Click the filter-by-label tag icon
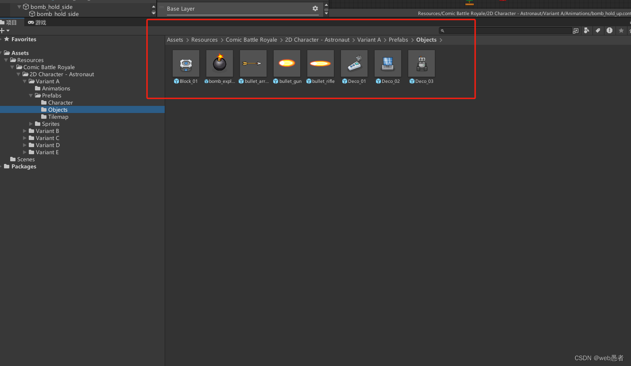The height and width of the screenshot is (366, 631). point(597,30)
